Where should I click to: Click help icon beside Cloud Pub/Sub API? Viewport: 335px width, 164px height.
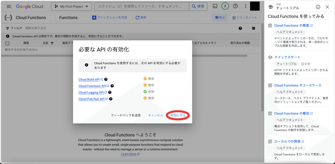click(111, 99)
